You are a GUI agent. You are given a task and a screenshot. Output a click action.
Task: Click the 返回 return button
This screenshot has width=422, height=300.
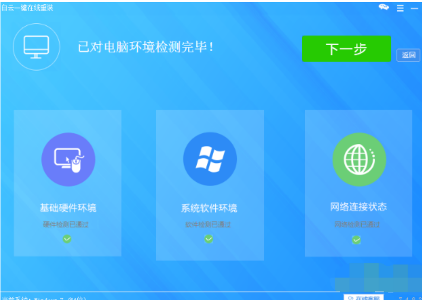click(x=409, y=55)
